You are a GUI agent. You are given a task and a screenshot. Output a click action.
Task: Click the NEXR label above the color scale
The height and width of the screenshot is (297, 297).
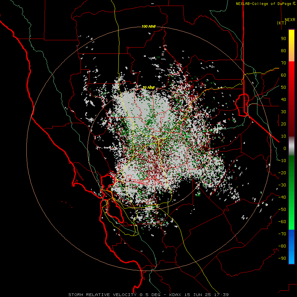[x=290, y=20]
